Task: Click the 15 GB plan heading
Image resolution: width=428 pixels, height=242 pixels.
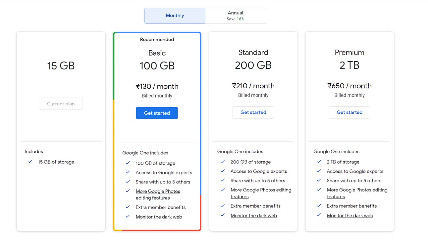Action: click(x=61, y=65)
